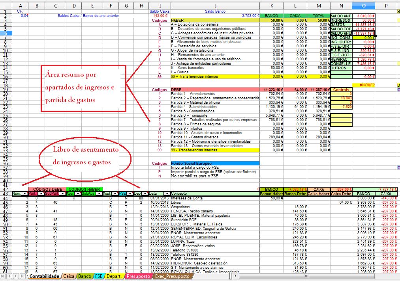Click the next sheet navigation arrow
The image size is (400, 281).
click(x=16, y=277)
